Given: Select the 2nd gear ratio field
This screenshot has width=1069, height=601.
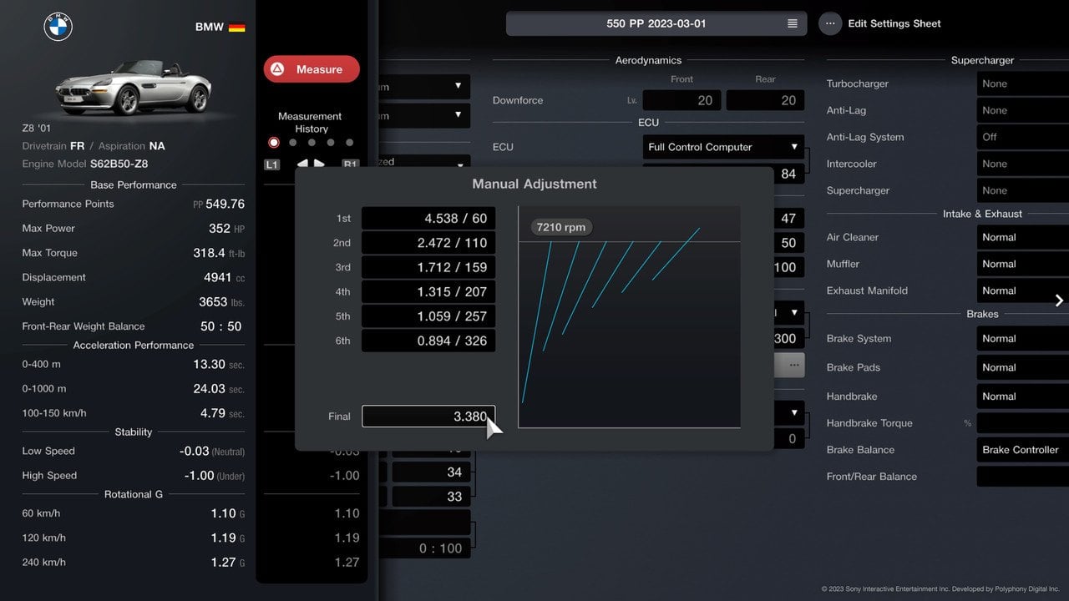Looking at the screenshot, I should (x=428, y=243).
